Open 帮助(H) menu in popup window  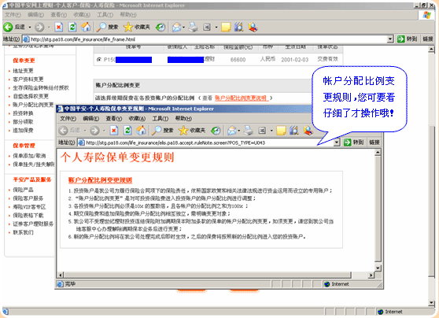183,119
